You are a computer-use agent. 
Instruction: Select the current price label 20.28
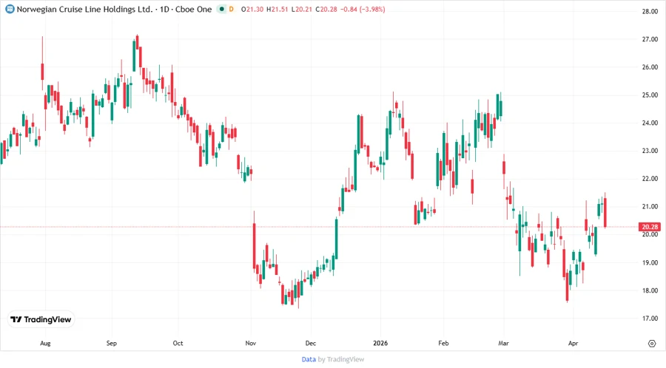pyautogui.click(x=650, y=227)
